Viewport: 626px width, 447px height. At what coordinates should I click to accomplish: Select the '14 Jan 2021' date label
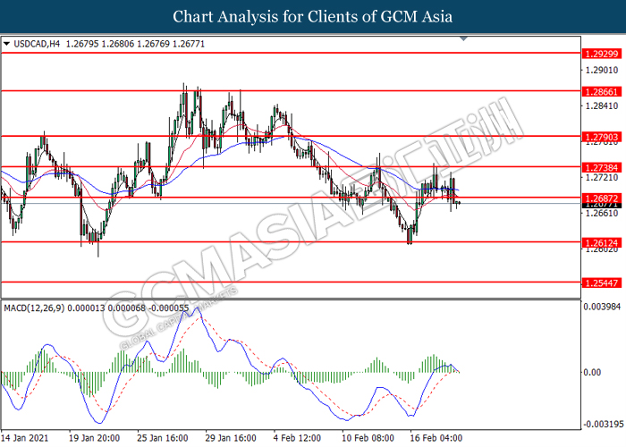(28, 438)
